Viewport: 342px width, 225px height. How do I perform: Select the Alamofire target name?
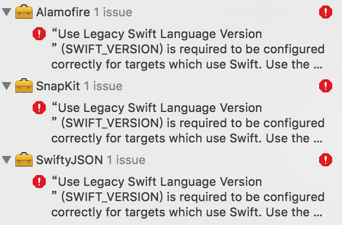(x=63, y=12)
